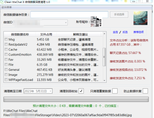Click the 接收发送视频占比 13.072 % text

click(x=128, y=70)
